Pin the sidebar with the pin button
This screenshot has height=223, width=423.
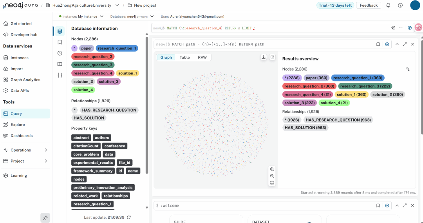(45, 218)
